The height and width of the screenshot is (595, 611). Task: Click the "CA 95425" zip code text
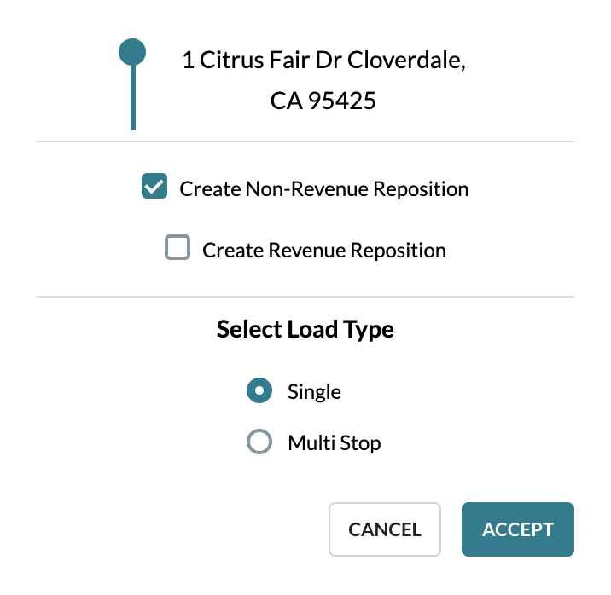[x=323, y=101]
